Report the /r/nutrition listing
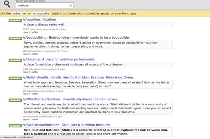 [26, 32]
